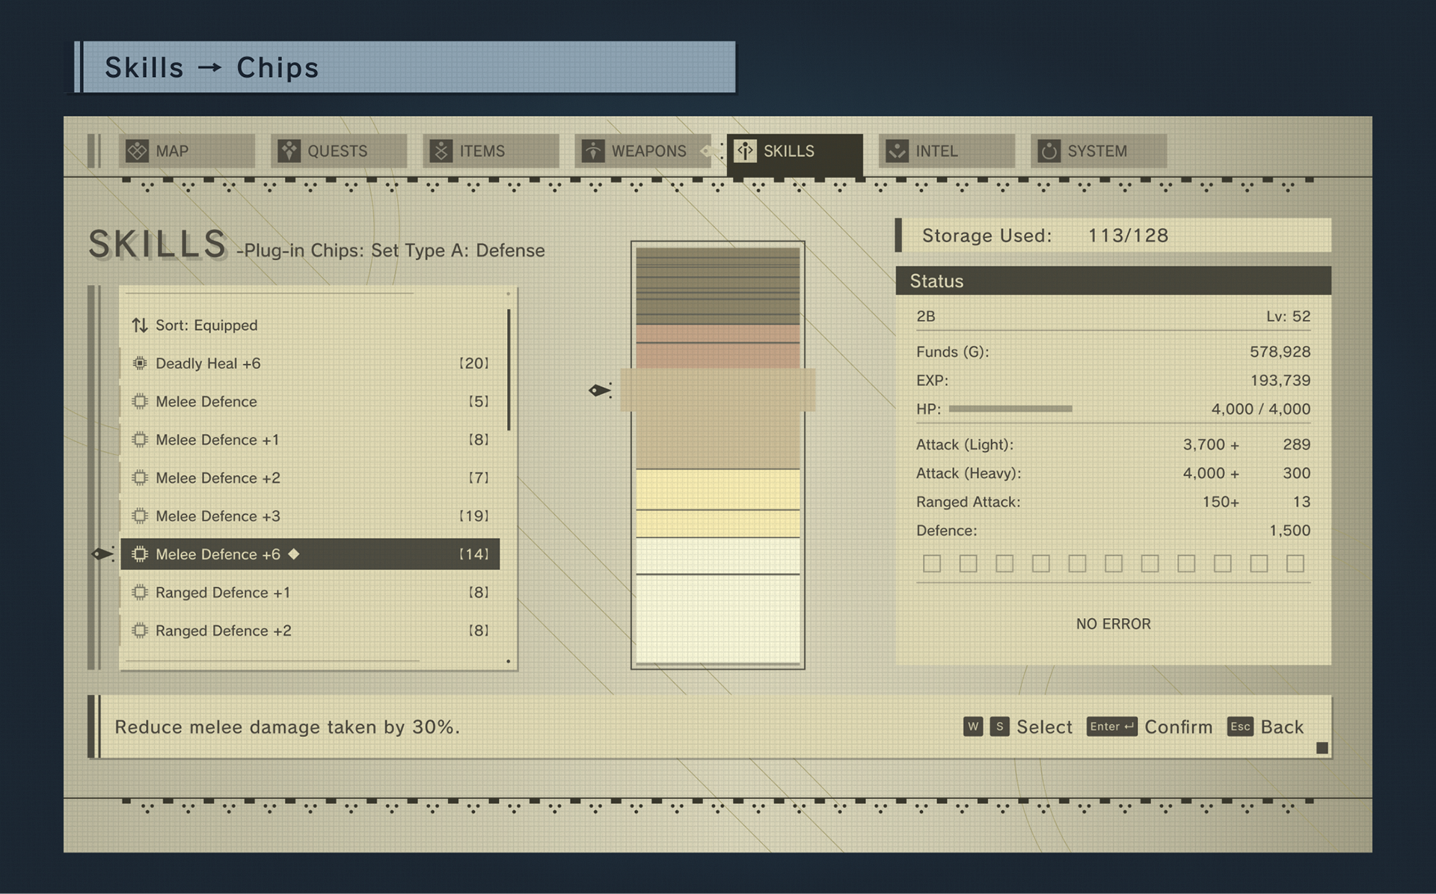Image resolution: width=1436 pixels, height=894 pixels.
Task: Click the yellow chip storage block
Action: tap(717, 489)
